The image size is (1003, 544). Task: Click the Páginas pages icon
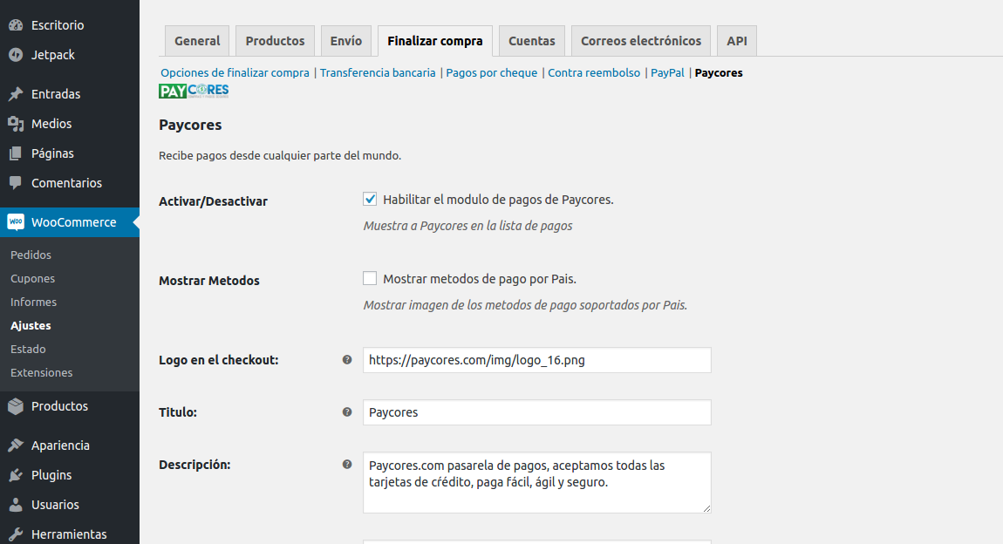[16, 153]
